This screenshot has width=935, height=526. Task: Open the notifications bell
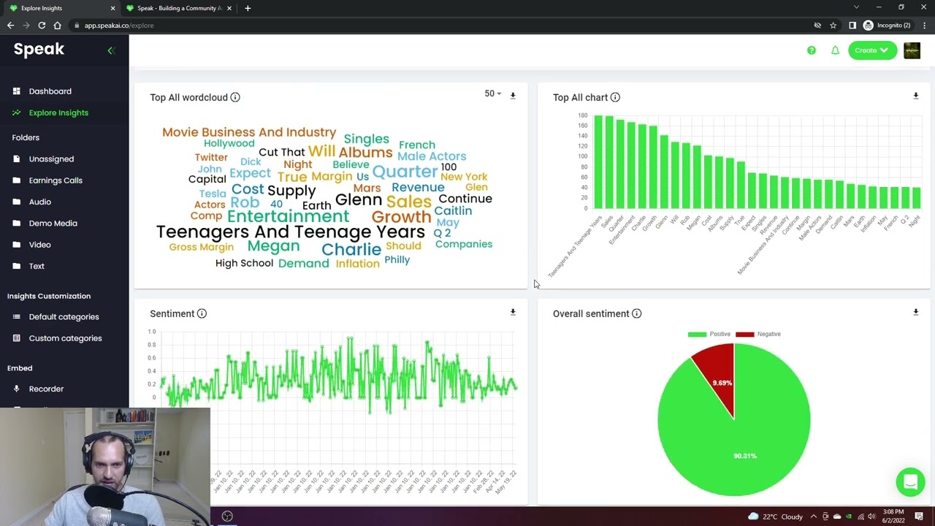835,50
